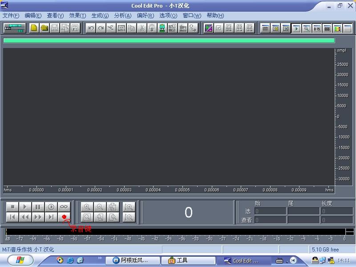The height and width of the screenshot is (267, 356).
Task: Open the 选项(O) menu
Action: [x=168, y=16]
